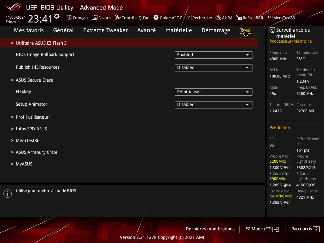Open settings gear next to the clock
Screen dimensions: 324x243
coord(57,16)
